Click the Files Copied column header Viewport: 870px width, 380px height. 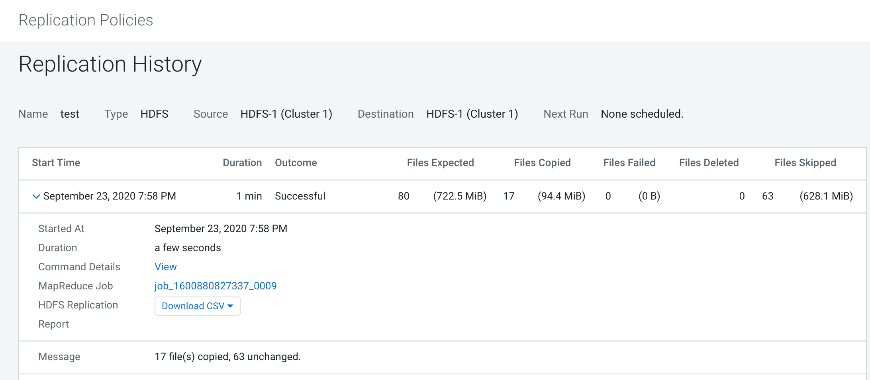(x=542, y=163)
